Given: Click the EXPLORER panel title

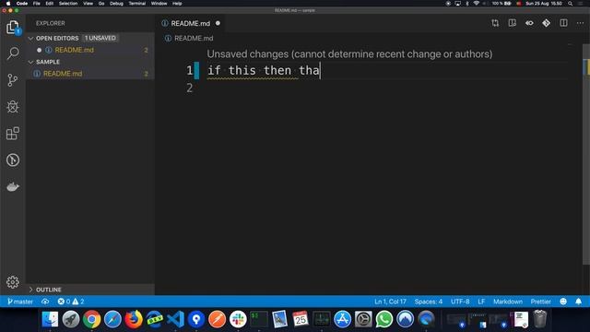Looking at the screenshot, I should pyautogui.click(x=51, y=23).
